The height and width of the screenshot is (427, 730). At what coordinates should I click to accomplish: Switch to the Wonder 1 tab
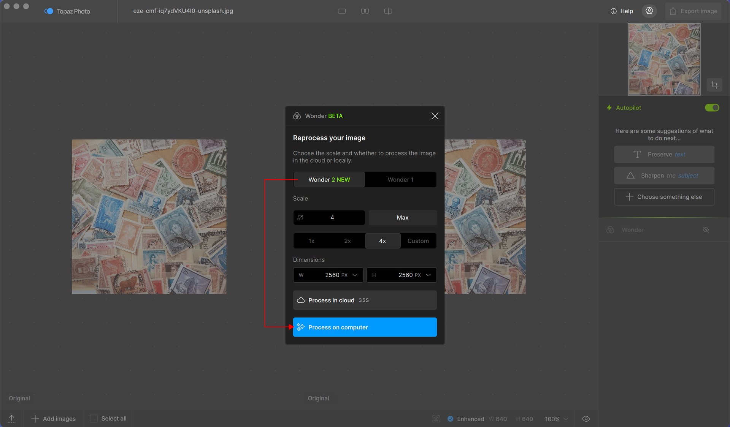click(x=400, y=180)
